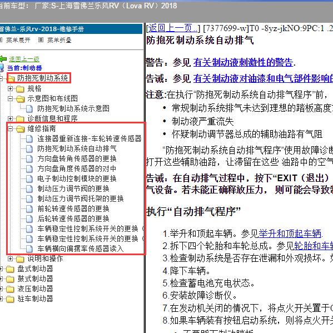The image size is (333, 333).
Task: Click the computer icon beside 当前:制动器
Action: [2, 68]
